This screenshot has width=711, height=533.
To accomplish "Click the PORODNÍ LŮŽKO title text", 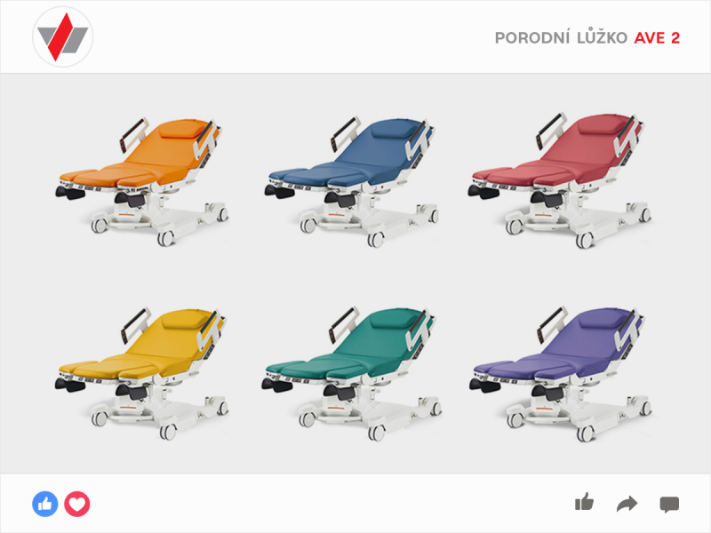I will 561,38.
